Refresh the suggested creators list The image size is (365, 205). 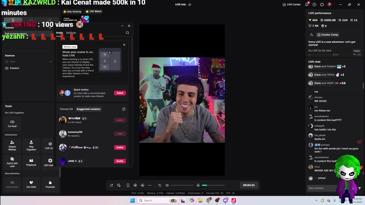point(124,109)
